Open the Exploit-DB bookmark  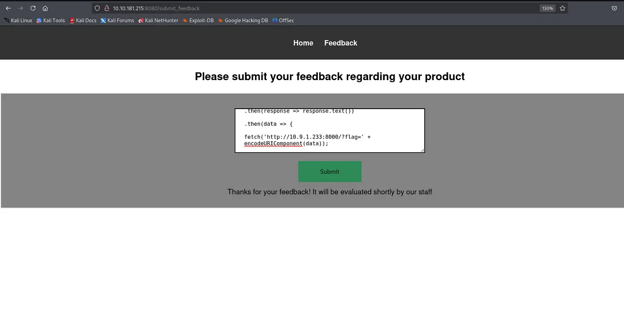(198, 20)
